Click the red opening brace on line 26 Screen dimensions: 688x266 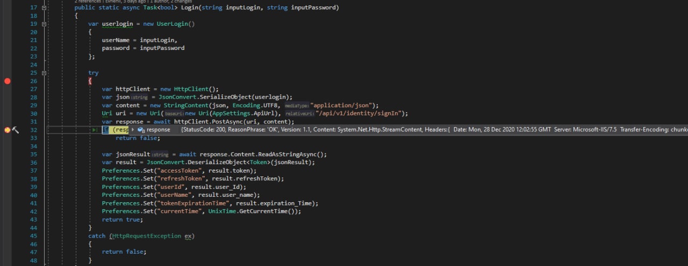pyautogui.click(x=90, y=81)
